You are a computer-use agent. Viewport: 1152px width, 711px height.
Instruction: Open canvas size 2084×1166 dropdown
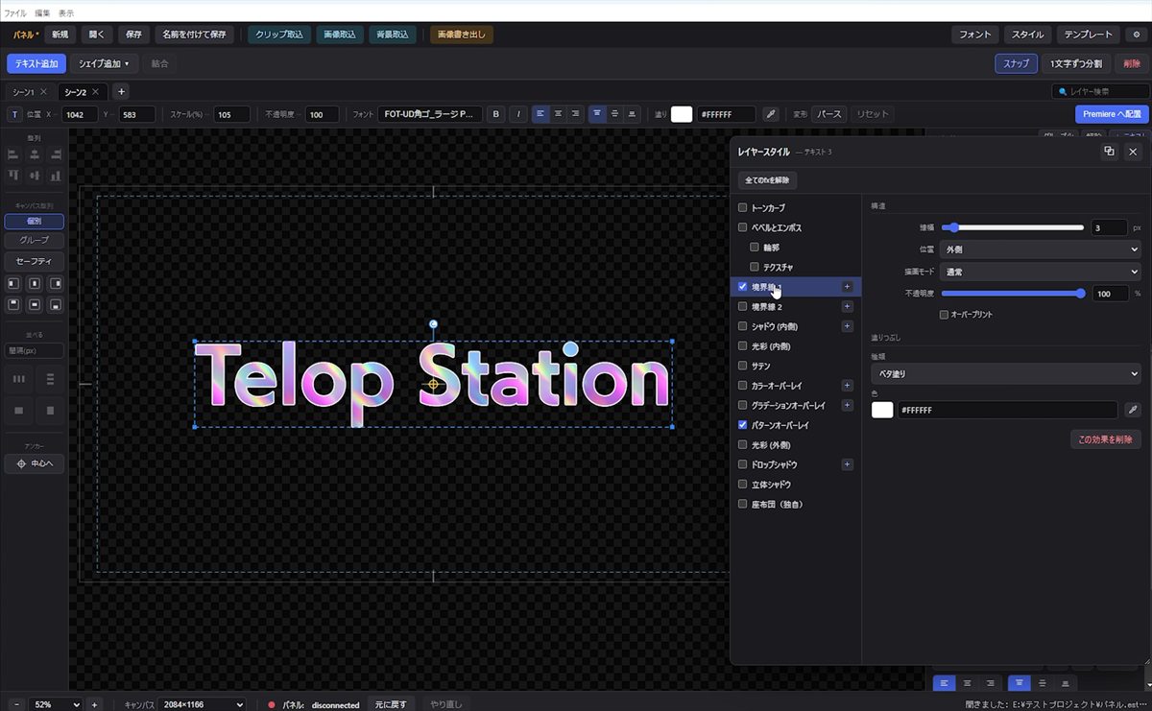tap(201, 704)
